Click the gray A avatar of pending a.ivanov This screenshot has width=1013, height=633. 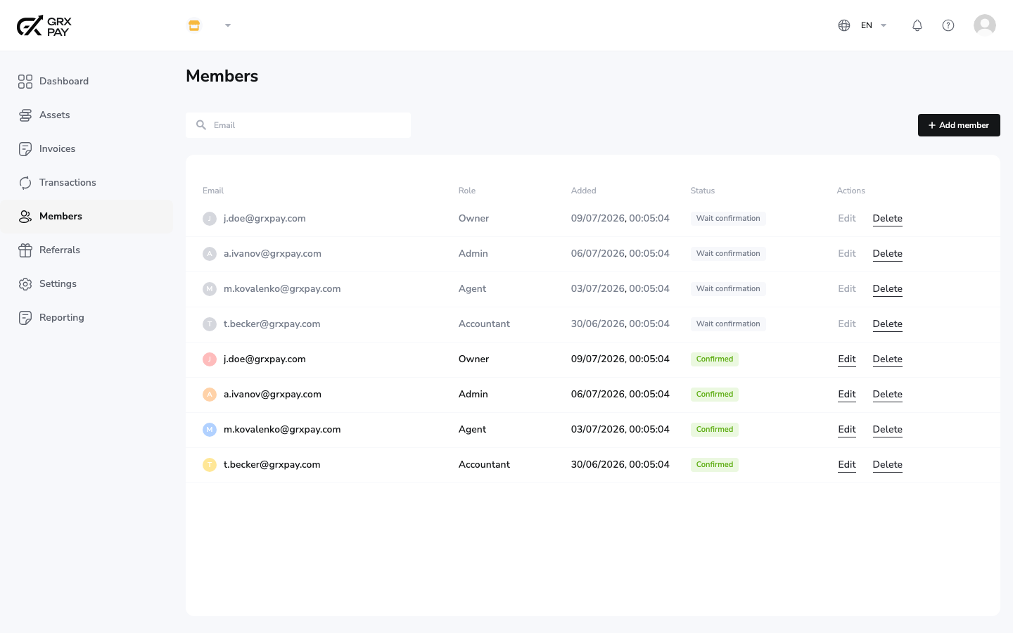(210, 254)
